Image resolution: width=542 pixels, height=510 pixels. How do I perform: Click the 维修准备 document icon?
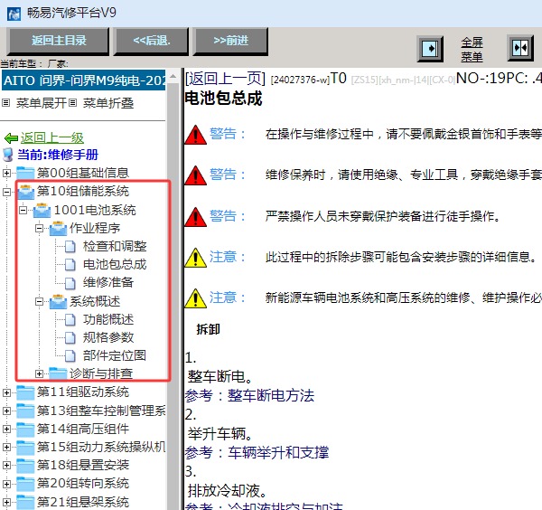click(x=70, y=283)
